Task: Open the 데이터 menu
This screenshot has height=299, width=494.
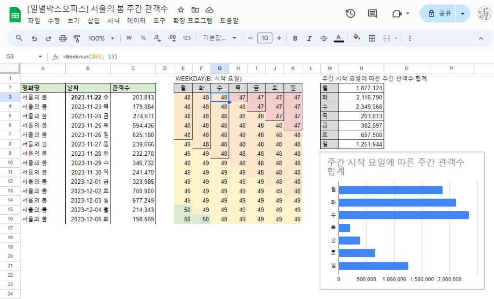Action: tap(136, 21)
